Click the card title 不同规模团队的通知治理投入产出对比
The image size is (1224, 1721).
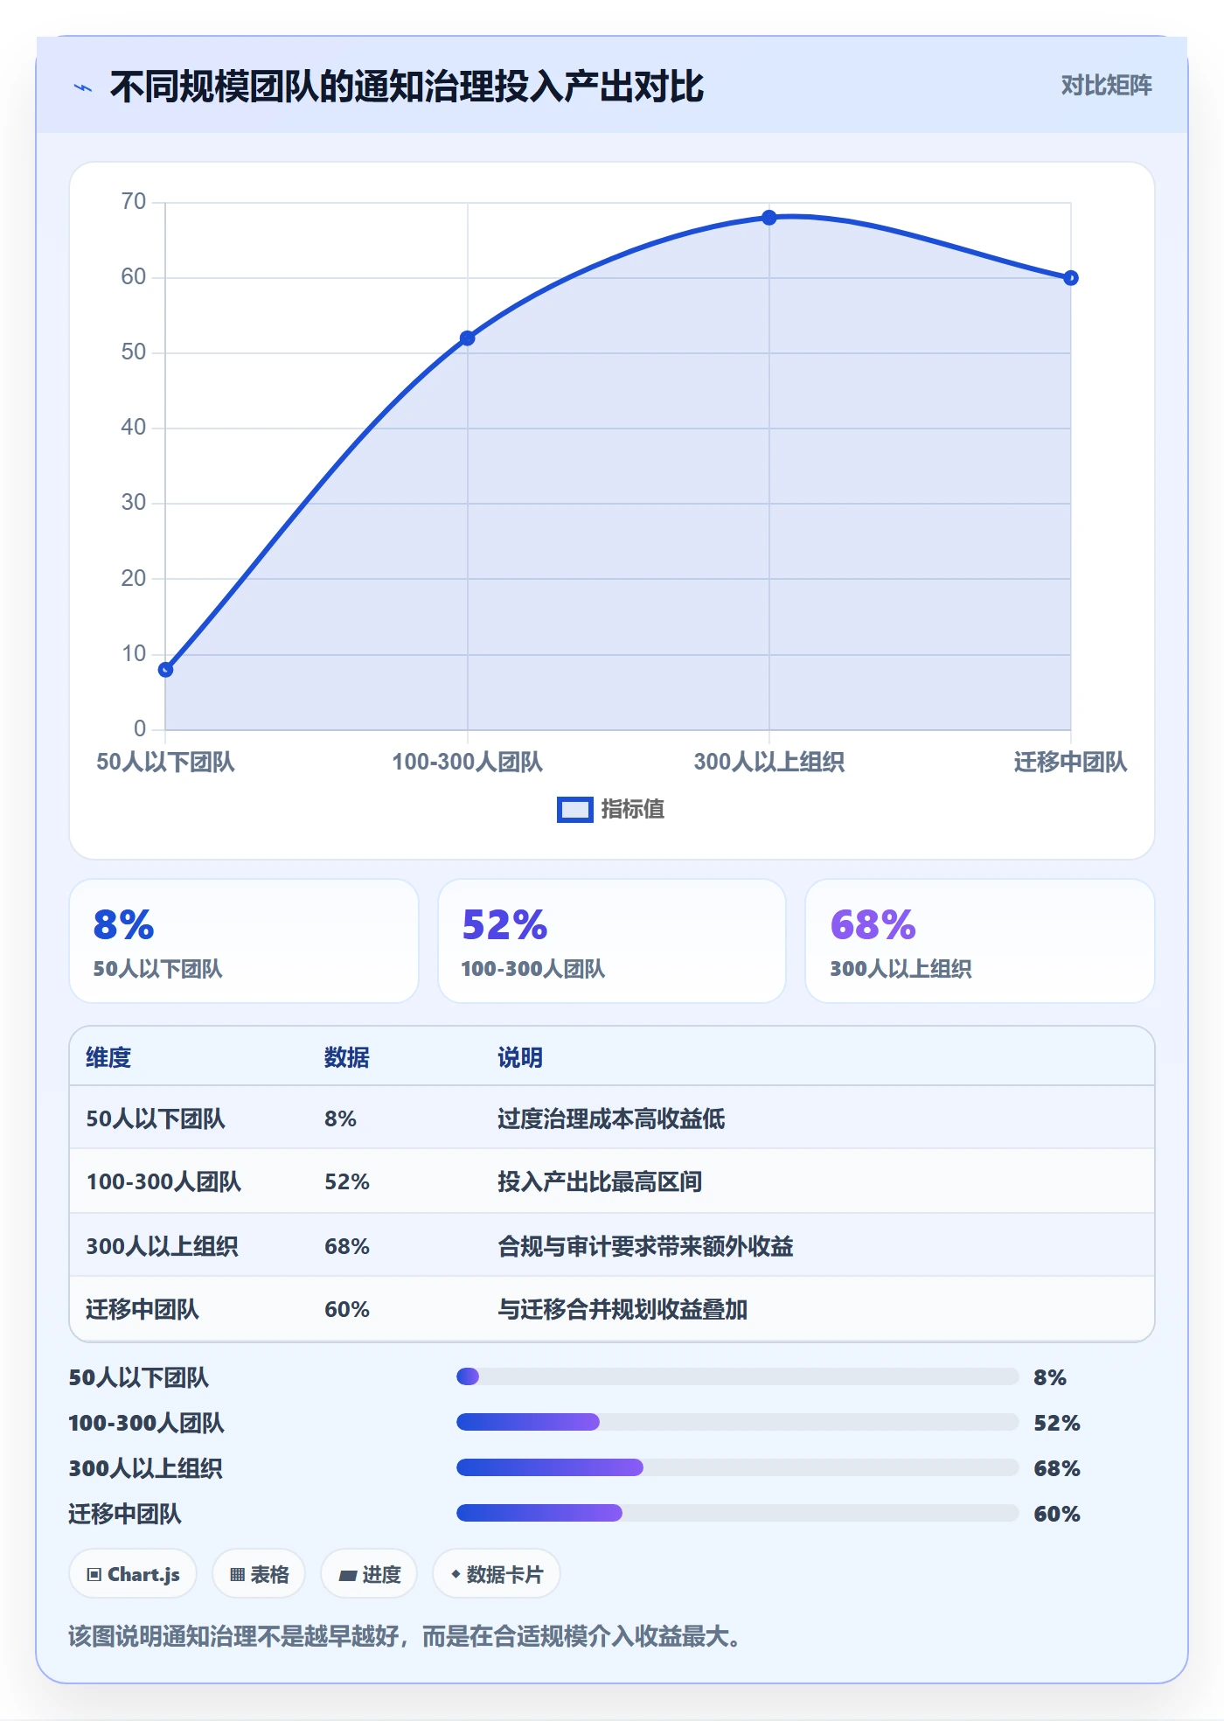407,87
